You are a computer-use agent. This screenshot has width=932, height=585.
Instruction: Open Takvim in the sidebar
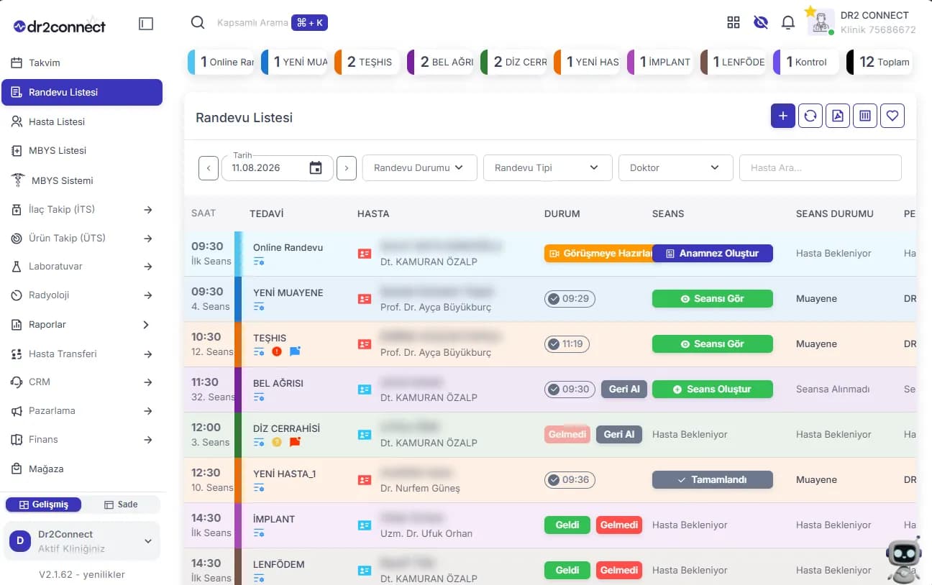tap(82, 63)
